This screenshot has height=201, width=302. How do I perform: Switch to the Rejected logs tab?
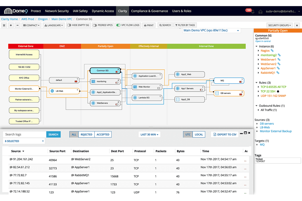click(86, 134)
